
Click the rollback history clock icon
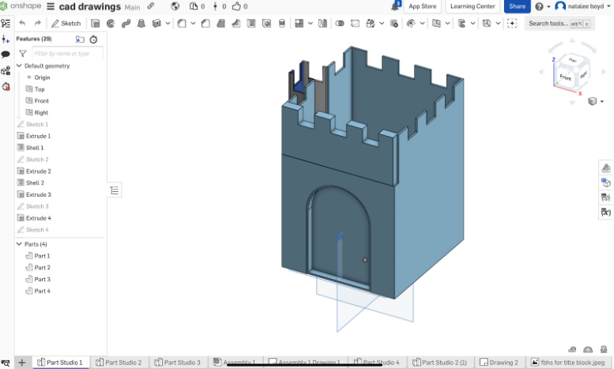[93, 39]
